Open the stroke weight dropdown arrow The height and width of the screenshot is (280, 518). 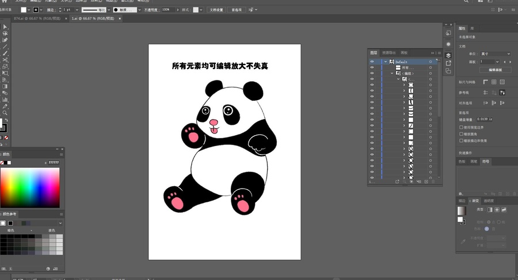click(77, 10)
